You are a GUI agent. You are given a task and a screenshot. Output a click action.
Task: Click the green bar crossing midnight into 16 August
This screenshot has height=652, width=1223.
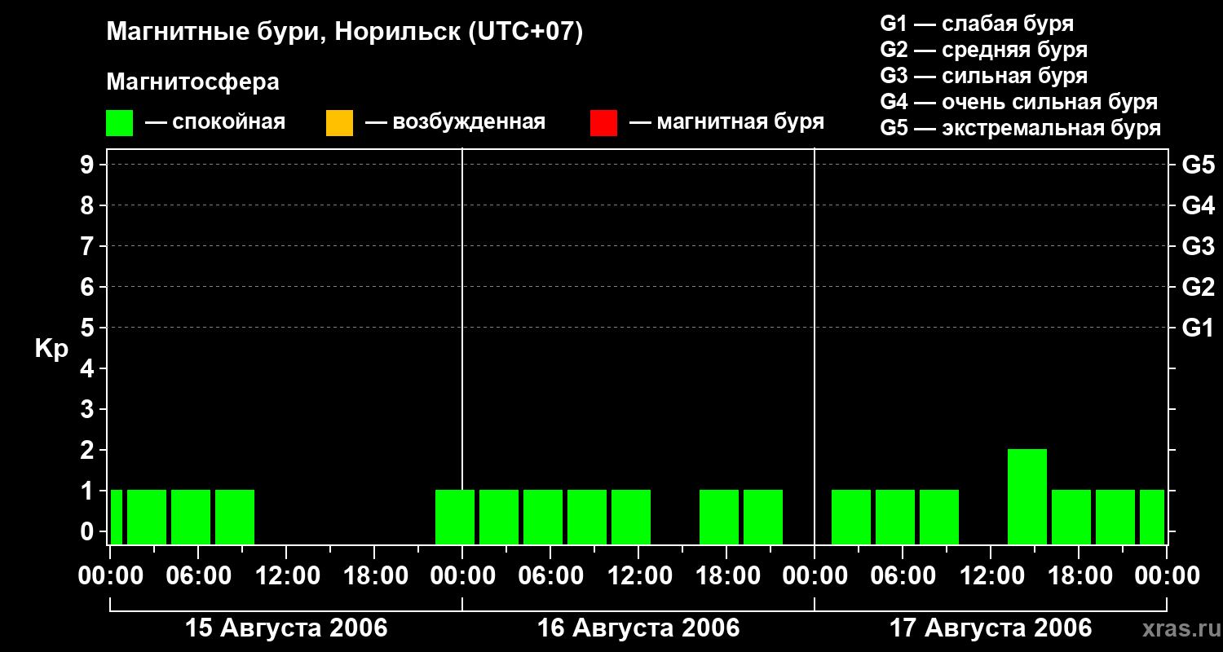[455, 517]
